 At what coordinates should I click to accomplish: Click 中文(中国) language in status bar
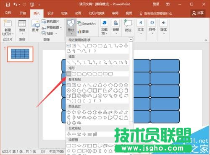[x=56, y=152]
